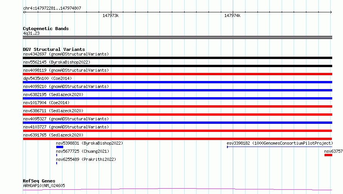The height and width of the screenshot is (194, 343).
Task: Click thin blue line under esv3398182
Action: click(x=279, y=147)
